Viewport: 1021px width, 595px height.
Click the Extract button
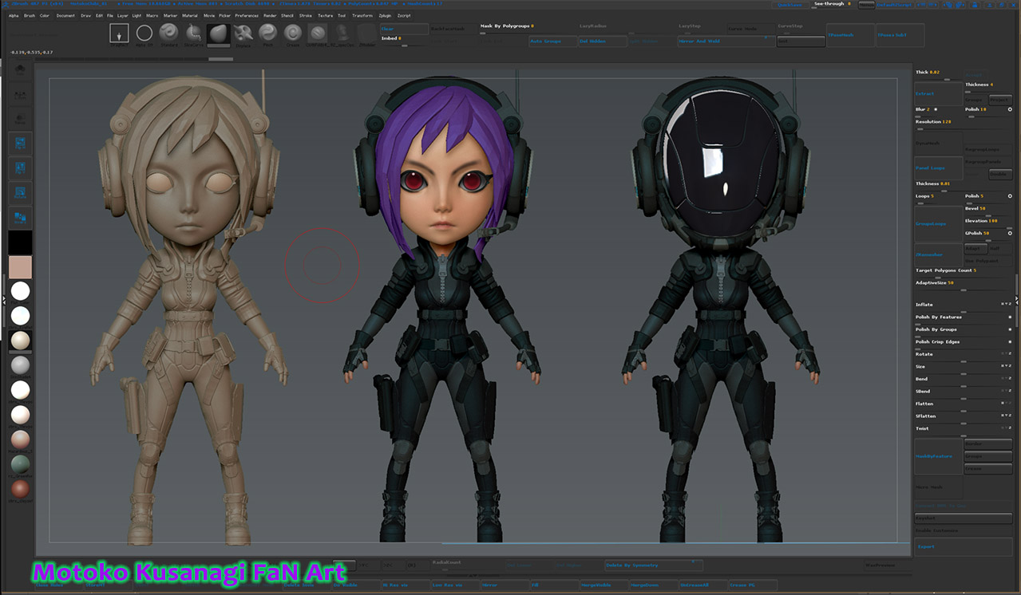937,93
